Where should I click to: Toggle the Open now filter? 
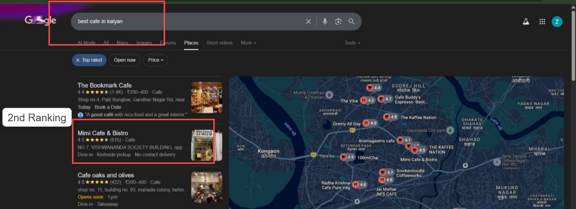pyautogui.click(x=125, y=60)
